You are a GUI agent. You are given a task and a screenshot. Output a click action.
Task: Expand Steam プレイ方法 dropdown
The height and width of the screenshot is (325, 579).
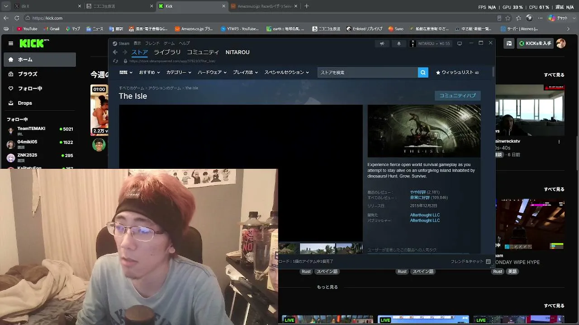(245, 72)
